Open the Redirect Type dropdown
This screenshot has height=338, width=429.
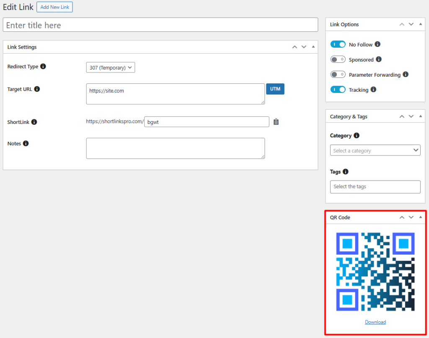(111, 67)
